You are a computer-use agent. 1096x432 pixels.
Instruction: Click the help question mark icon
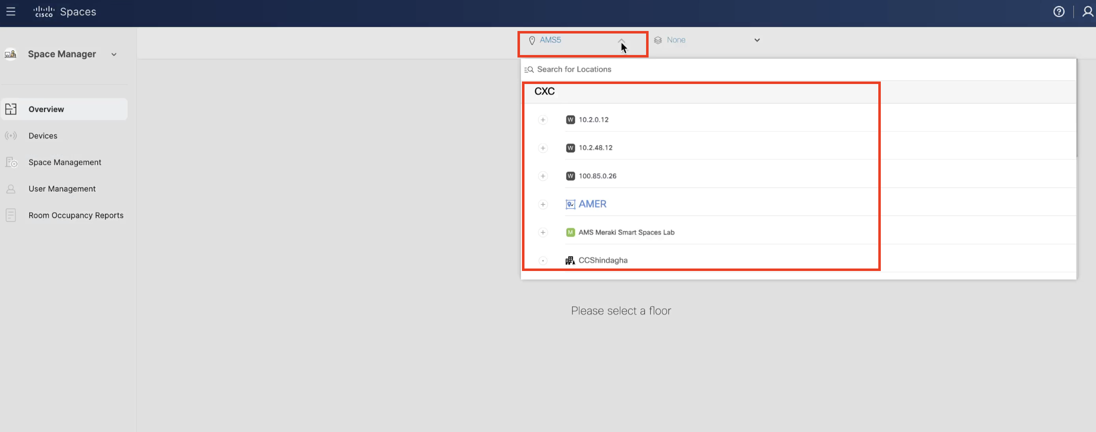click(1058, 11)
